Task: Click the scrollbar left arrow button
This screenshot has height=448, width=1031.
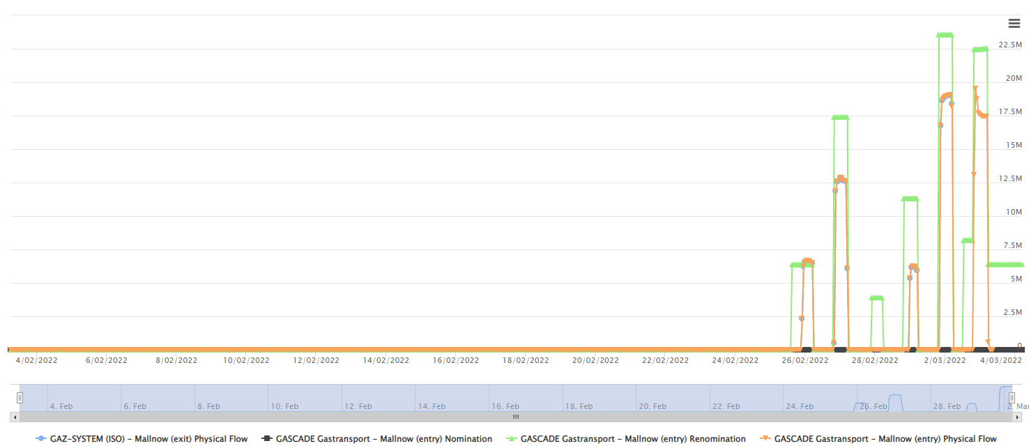Action: (x=15, y=417)
